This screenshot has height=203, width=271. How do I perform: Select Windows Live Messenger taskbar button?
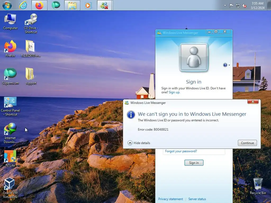[x=105, y=5]
